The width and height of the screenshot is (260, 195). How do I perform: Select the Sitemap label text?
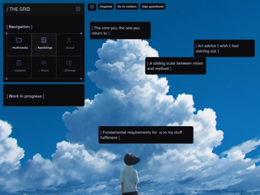(70, 70)
